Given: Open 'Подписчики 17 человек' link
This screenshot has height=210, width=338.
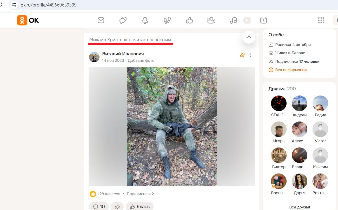Looking at the screenshot, I should pos(294,62).
